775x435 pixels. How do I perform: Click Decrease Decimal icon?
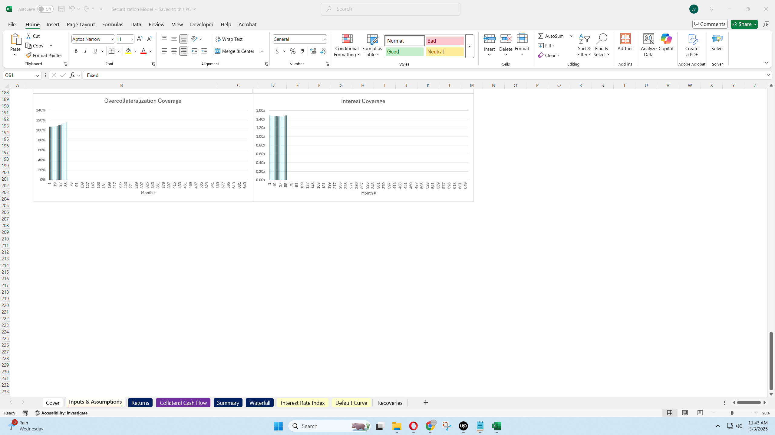point(323,51)
